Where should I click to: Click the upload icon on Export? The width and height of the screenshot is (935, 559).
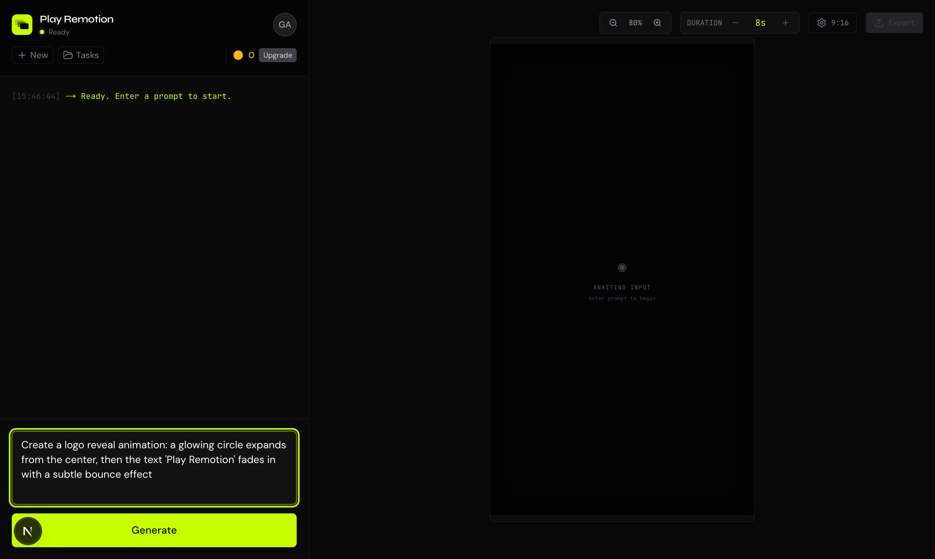point(879,22)
